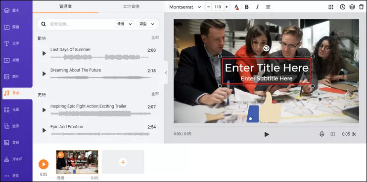Open the 媒體 media panel in sidebar

tap(12, 27)
